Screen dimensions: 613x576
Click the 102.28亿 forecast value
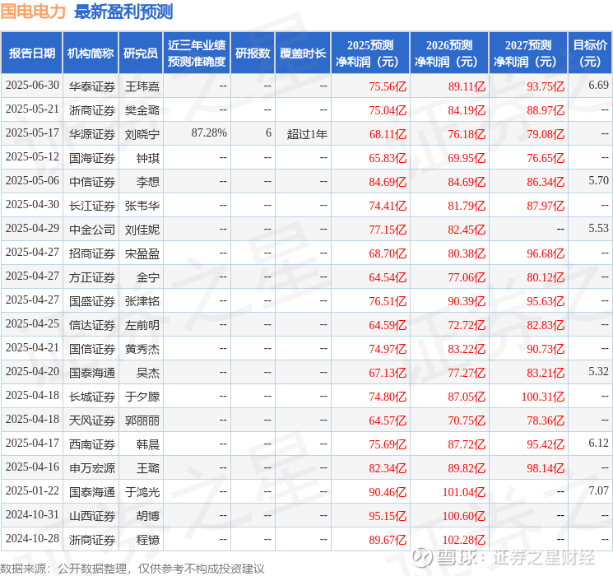[x=464, y=540]
